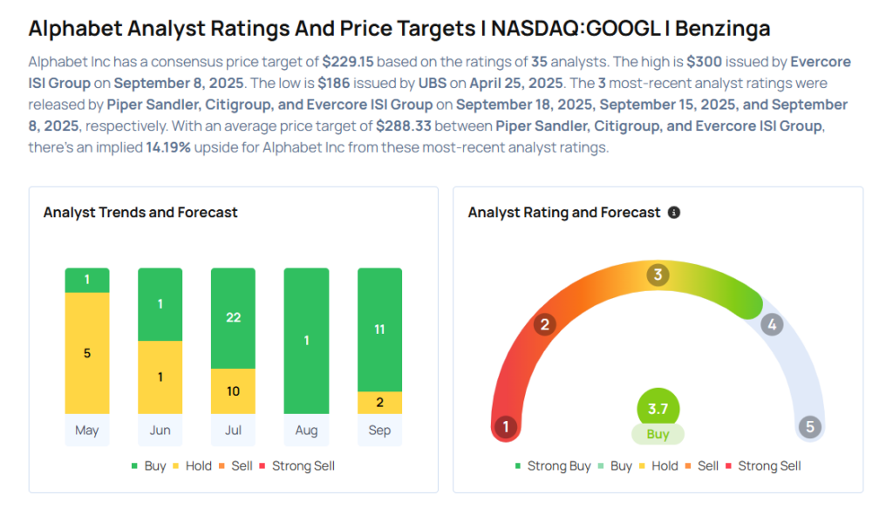Click the Buy rating badge under 3.7

658,434
